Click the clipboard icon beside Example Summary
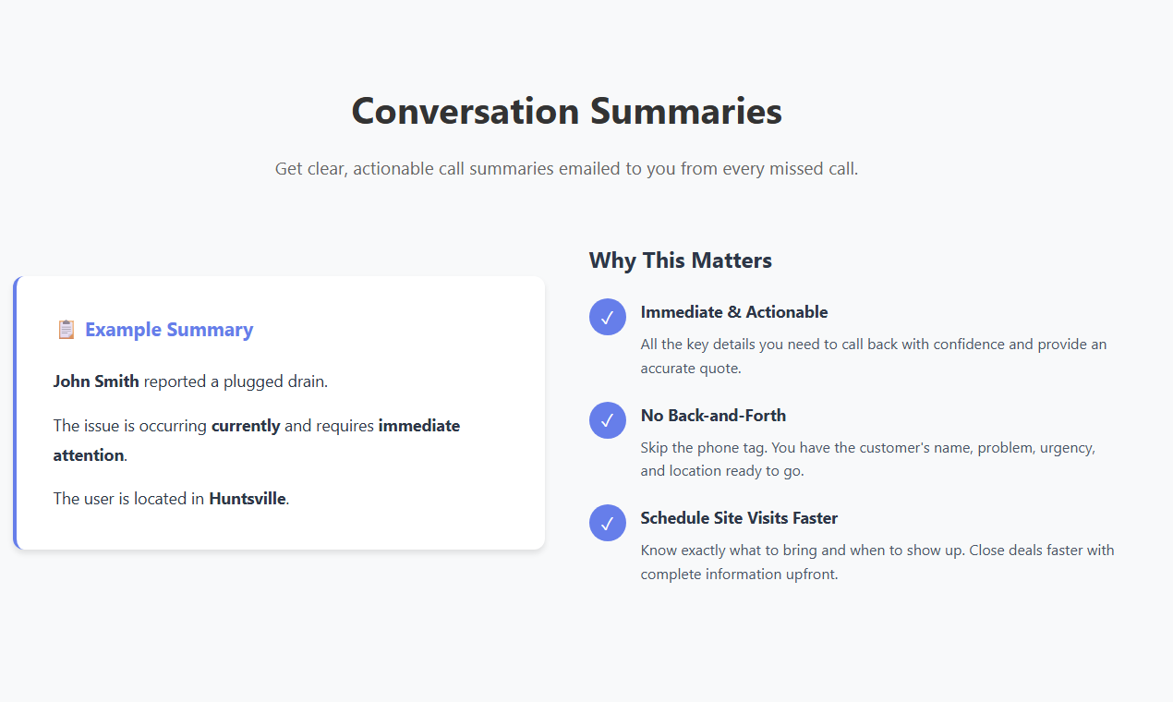1173x702 pixels. click(66, 330)
